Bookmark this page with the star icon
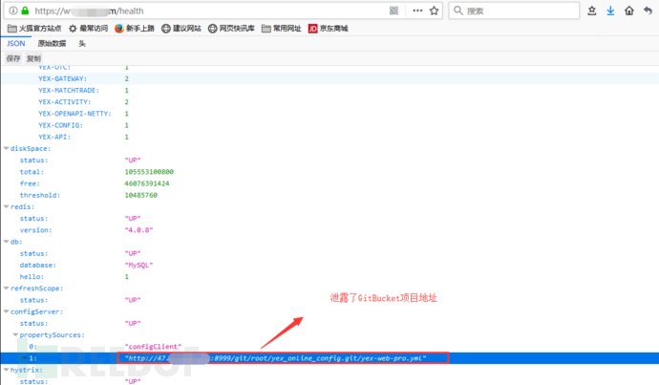This screenshot has height=385, width=659. 435,11
